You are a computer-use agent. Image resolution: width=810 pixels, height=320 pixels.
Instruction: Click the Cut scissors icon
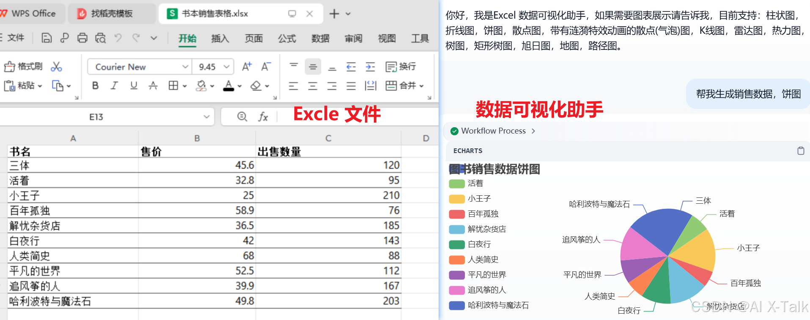[x=56, y=67]
